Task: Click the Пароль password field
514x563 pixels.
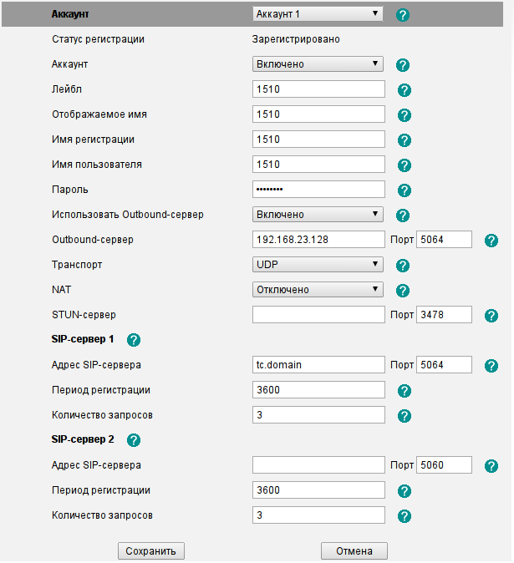Action: pos(318,190)
